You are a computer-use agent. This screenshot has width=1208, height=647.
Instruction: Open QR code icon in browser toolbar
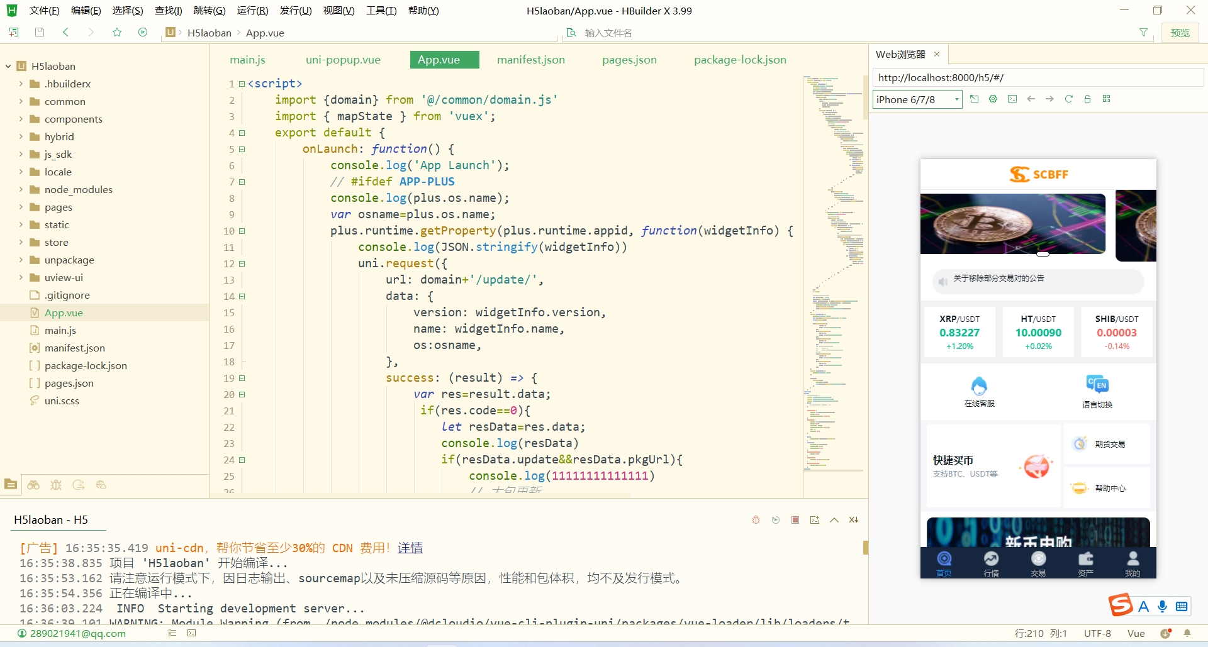[x=1107, y=99]
